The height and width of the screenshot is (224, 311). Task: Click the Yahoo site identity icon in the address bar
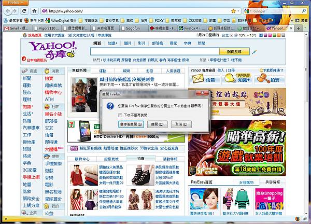point(45,11)
